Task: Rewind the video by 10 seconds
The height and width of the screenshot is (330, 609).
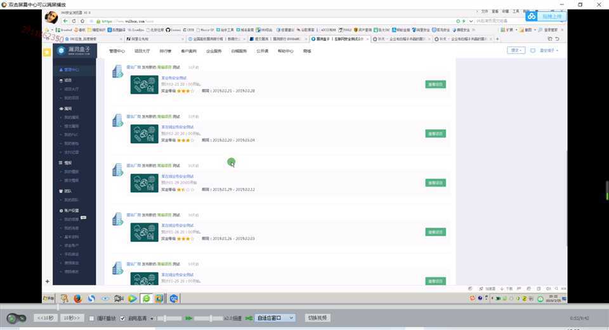Action: [x=46, y=318]
